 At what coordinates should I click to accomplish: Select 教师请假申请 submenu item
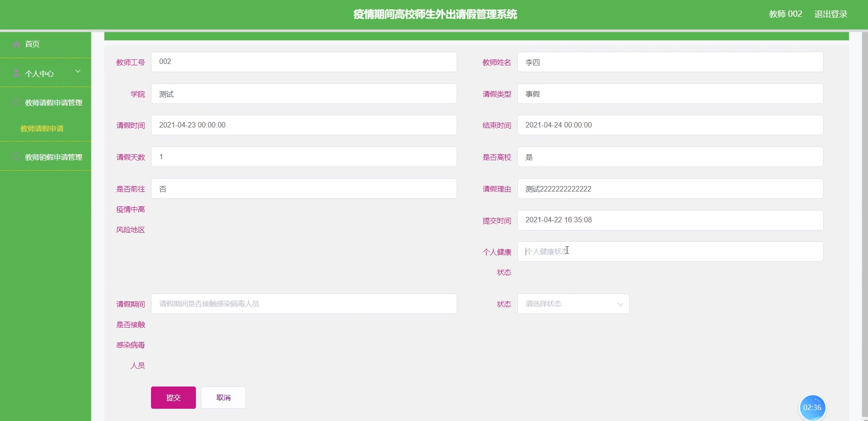coord(42,129)
